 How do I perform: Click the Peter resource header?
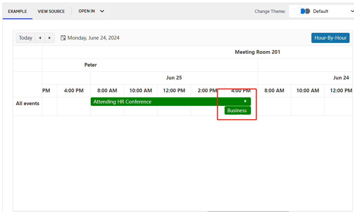coord(90,65)
